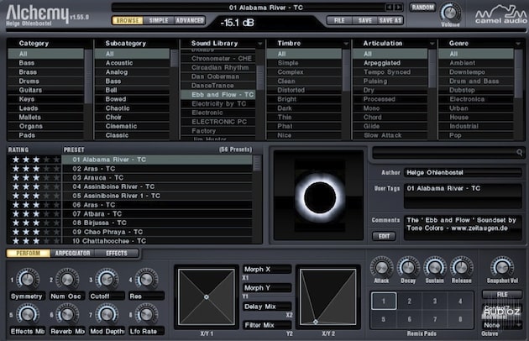Open the Filter Mix assignment field
Image resolution: width=529 pixels, height=341 pixels.
coord(267,325)
